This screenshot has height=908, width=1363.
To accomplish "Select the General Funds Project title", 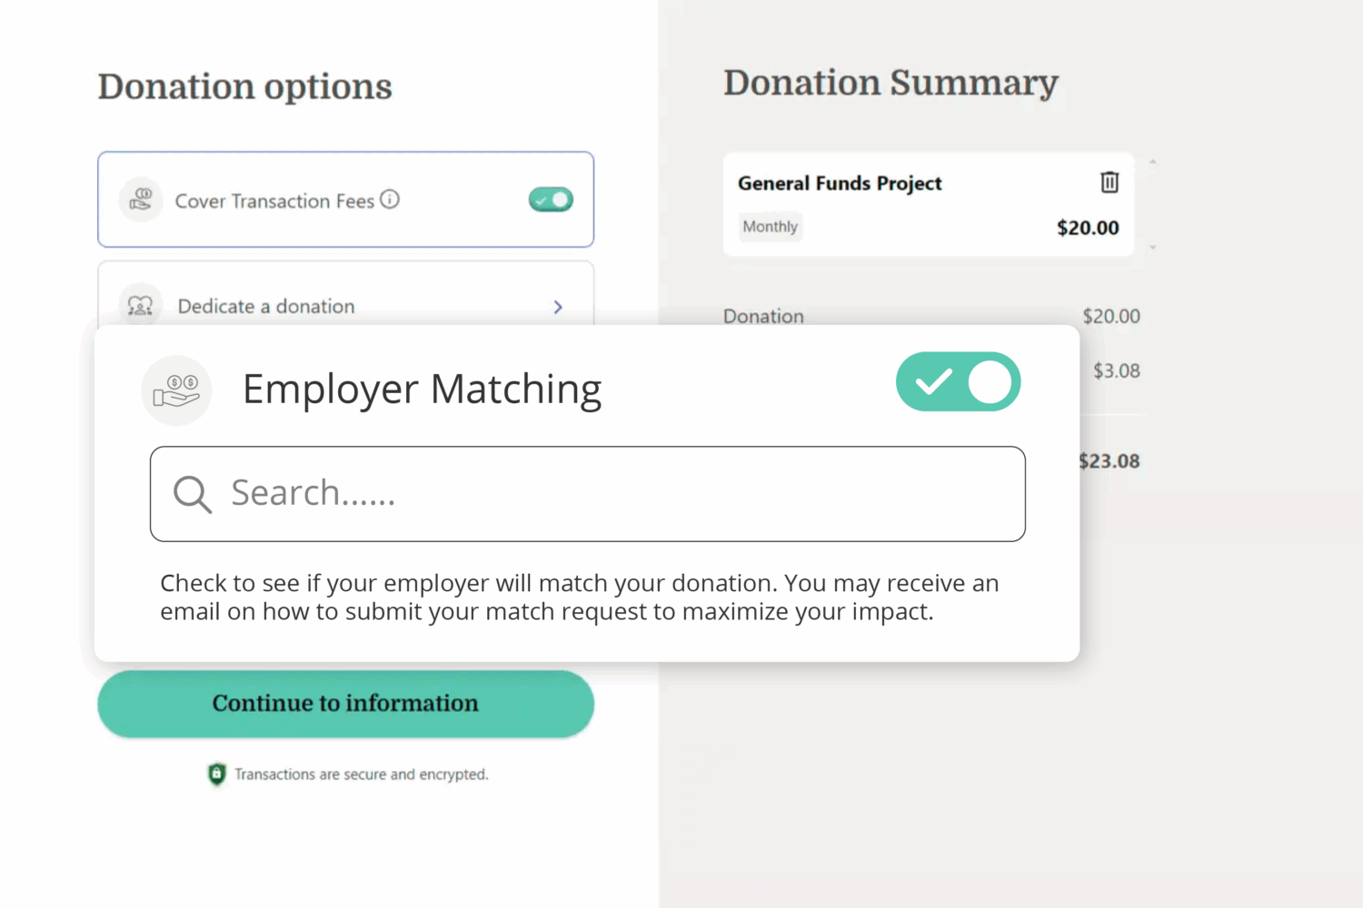I will click(x=839, y=183).
